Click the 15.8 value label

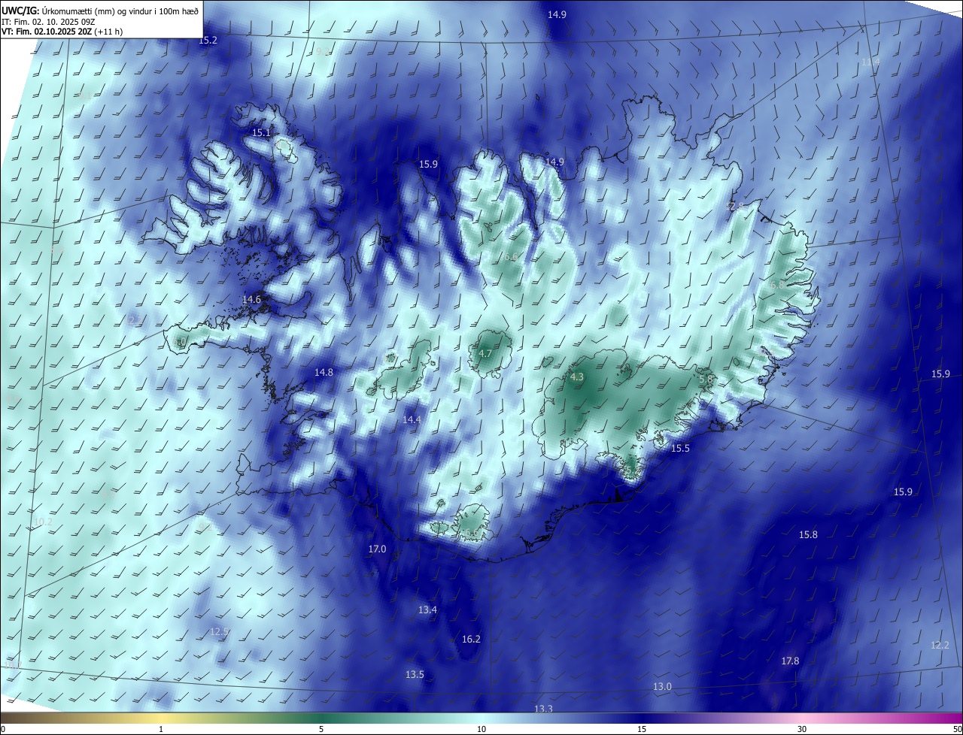[x=808, y=534]
